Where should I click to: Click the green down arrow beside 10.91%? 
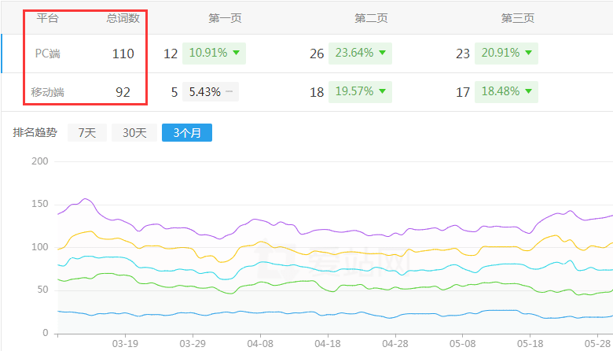(236, 54)
